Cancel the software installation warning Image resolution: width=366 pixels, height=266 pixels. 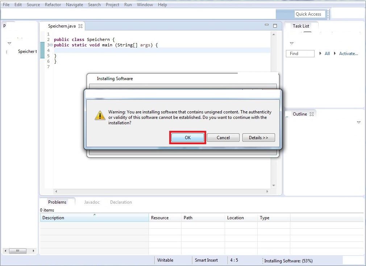223,138
